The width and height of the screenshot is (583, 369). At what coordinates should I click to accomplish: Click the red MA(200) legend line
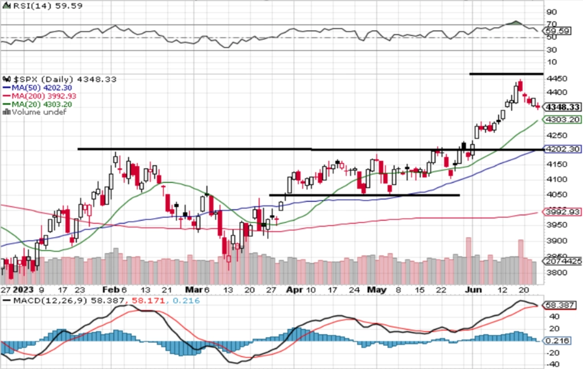(x=7, y=96)
